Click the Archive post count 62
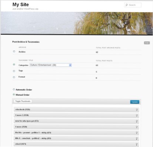This screenshot has height=147, width=153. coord(97,52)
